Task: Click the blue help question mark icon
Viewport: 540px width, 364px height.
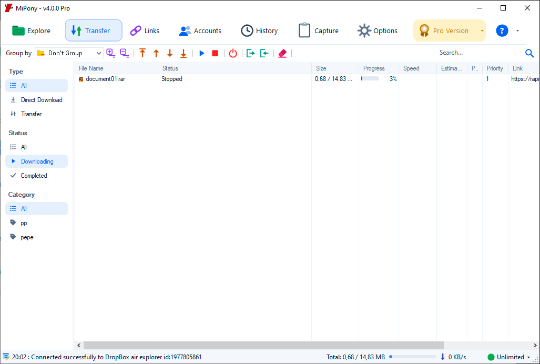Action: (502, 31)
